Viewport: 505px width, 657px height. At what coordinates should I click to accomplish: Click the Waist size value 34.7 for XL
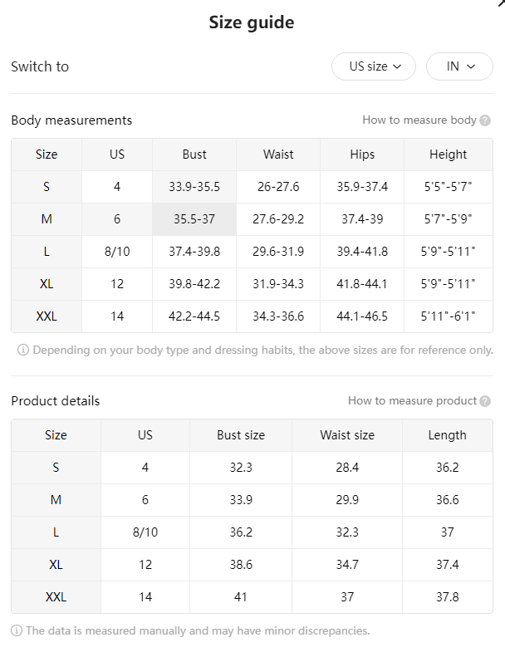pos(347,565)
